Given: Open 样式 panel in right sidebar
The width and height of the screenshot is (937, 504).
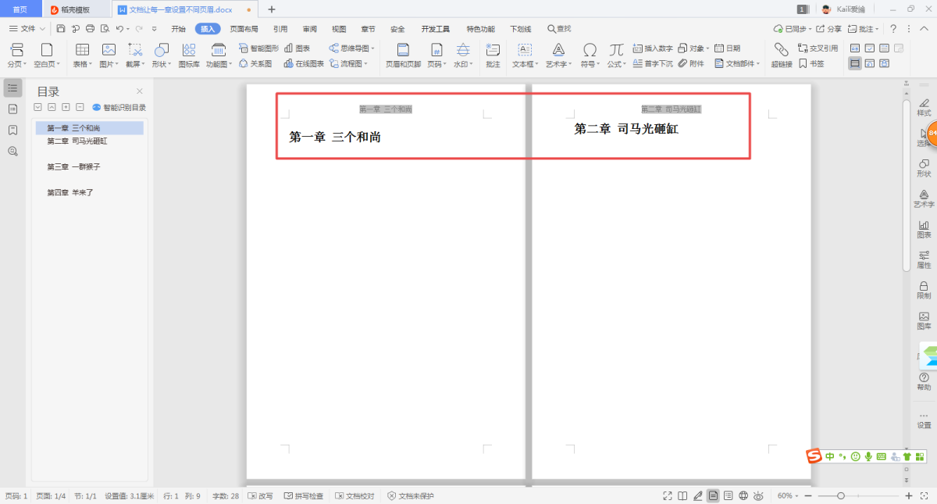Looking at the screenshot, I should (924, 107).
